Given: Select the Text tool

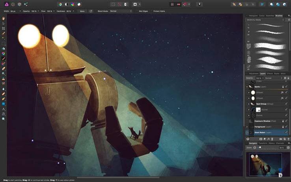Looking at the screenshot, I should (4, 109).
